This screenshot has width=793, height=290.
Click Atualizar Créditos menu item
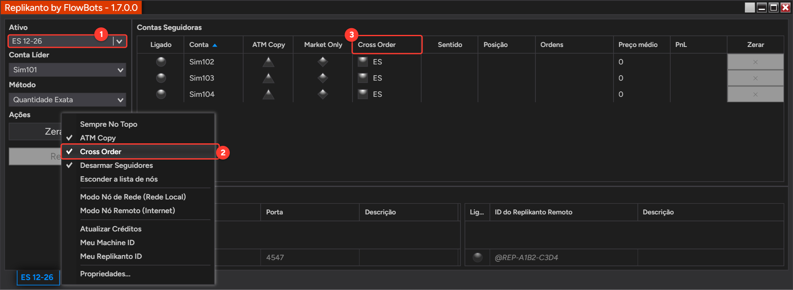tap(138, 229)
